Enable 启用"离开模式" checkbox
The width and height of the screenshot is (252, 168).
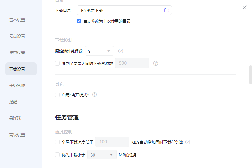(x=57, y=95)
